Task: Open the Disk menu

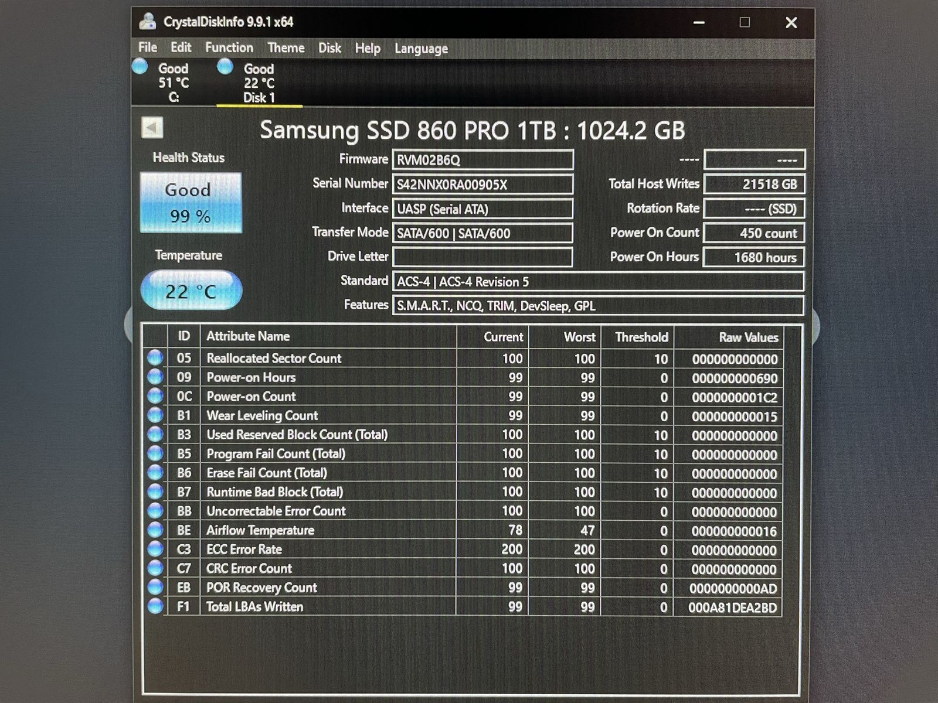Action: pyautogui.click(x=329, y=47)
